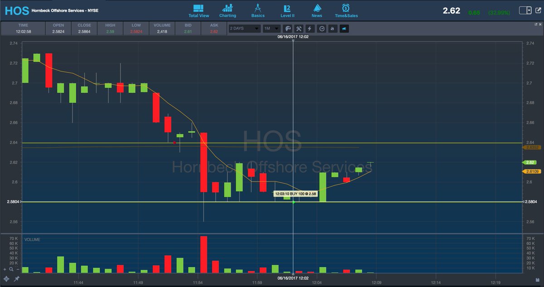Click the VOLUME panel label
This screenshot has width=544, height=287.
pyautogui.click(x=32, y=239)
